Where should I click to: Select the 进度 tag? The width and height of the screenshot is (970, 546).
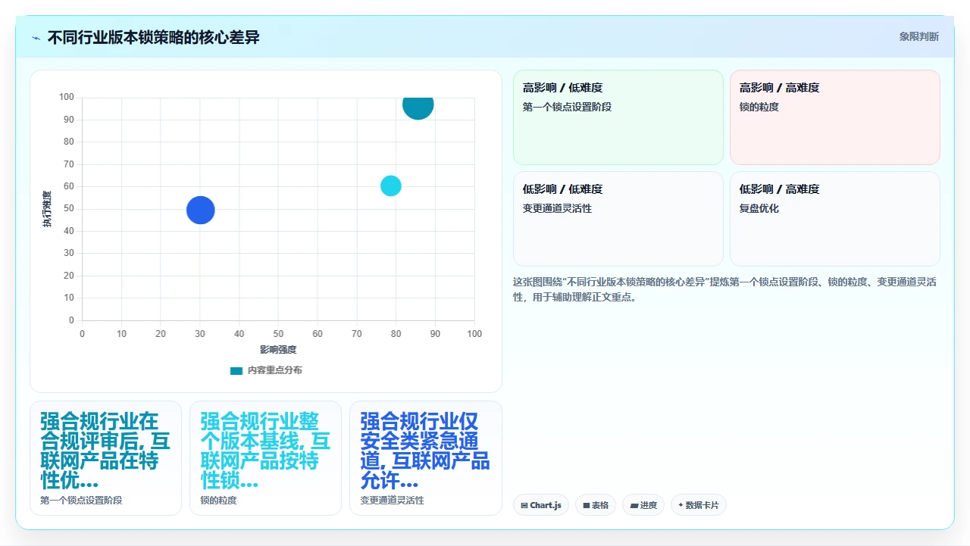pyautogui.click(x=643, y=505)
